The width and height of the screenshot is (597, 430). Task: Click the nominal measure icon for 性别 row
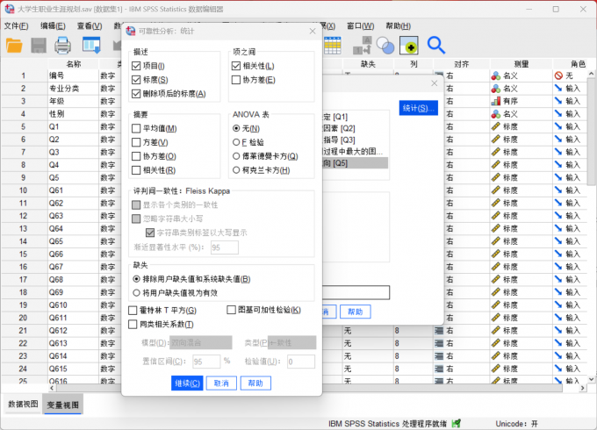(x=496, y=114)
